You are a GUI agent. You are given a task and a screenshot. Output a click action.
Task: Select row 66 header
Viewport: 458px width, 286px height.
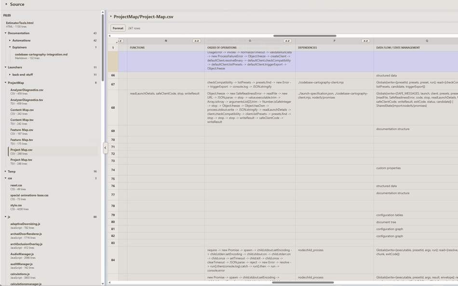click(x=113, y=75)
